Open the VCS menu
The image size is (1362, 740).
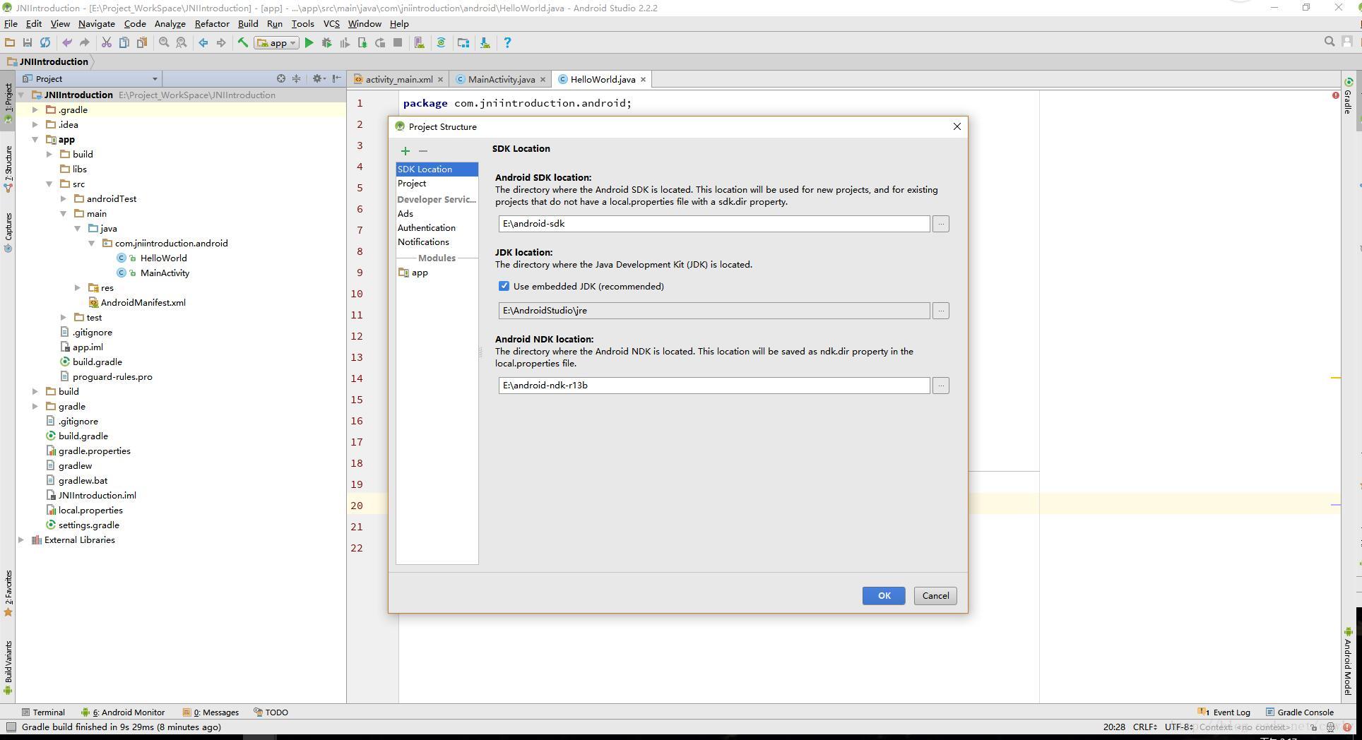(331, 24)
